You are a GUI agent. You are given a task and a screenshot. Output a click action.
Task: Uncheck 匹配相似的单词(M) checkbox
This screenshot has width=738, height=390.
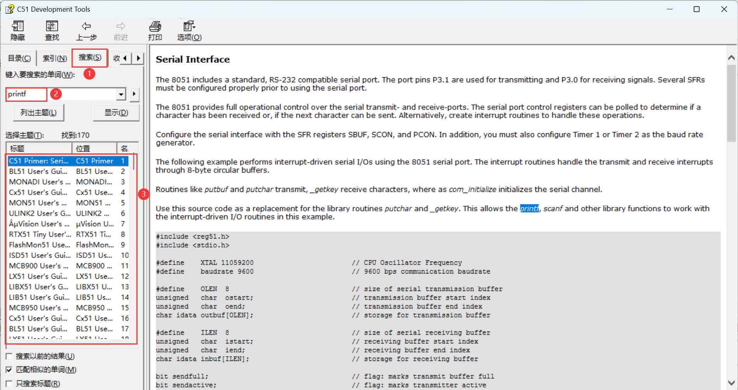(9, 370)
